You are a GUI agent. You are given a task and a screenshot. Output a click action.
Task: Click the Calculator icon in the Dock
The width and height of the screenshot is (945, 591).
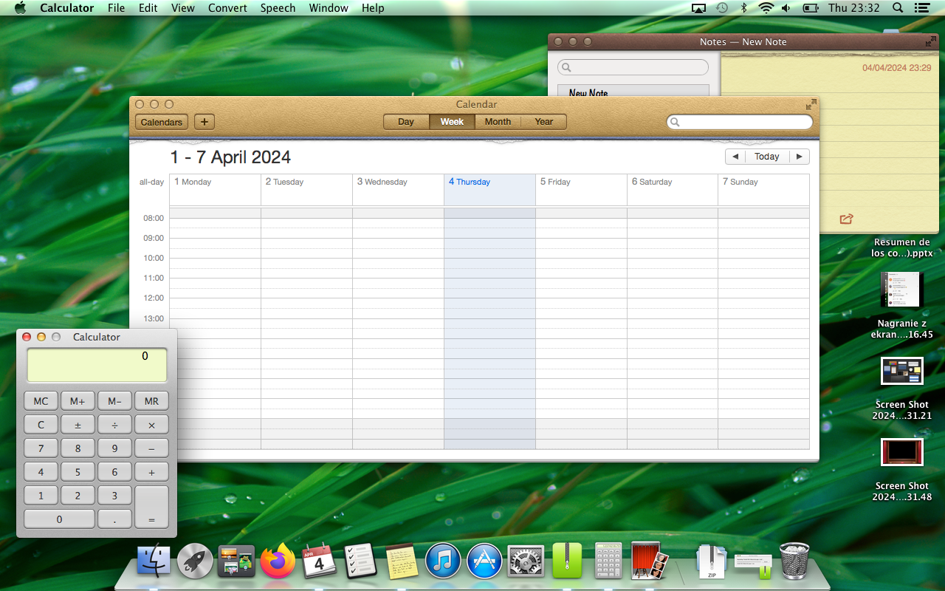click(608, 561)
